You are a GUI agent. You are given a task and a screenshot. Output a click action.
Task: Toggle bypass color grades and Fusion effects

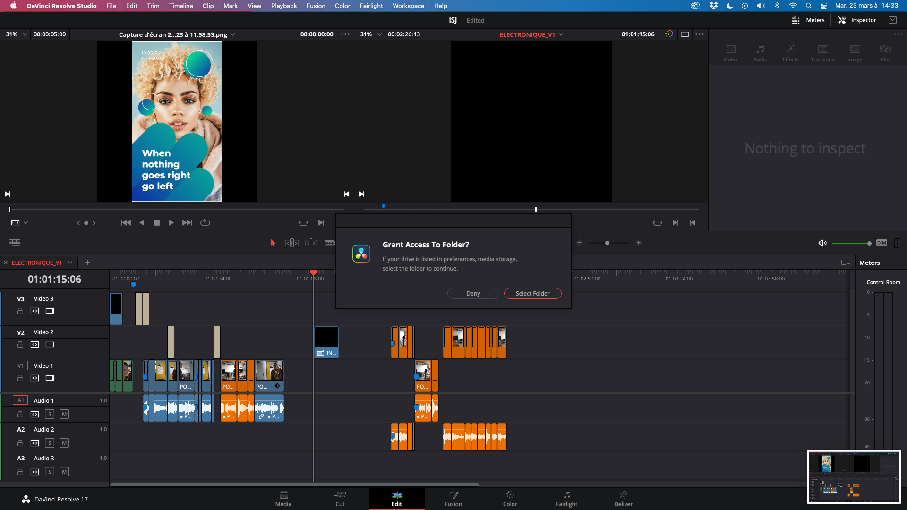coord(669,34)
